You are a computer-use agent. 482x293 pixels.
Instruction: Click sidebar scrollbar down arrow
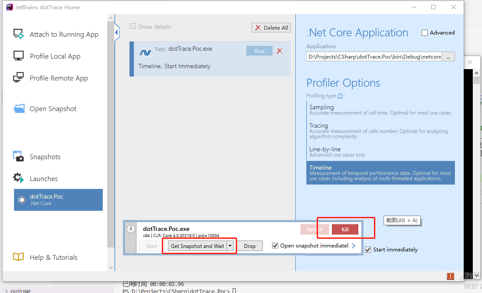click(x=111, y=268)
